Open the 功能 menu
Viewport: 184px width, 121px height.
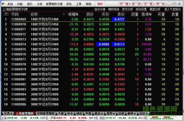[20, 4]
